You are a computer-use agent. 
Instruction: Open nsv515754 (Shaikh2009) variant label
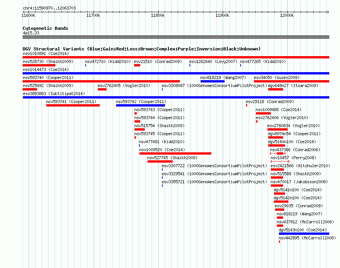tap(159, 126)
